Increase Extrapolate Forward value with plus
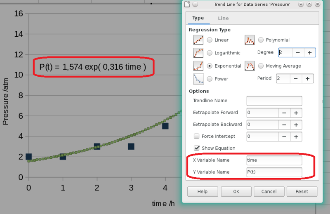 click(296, 113)
